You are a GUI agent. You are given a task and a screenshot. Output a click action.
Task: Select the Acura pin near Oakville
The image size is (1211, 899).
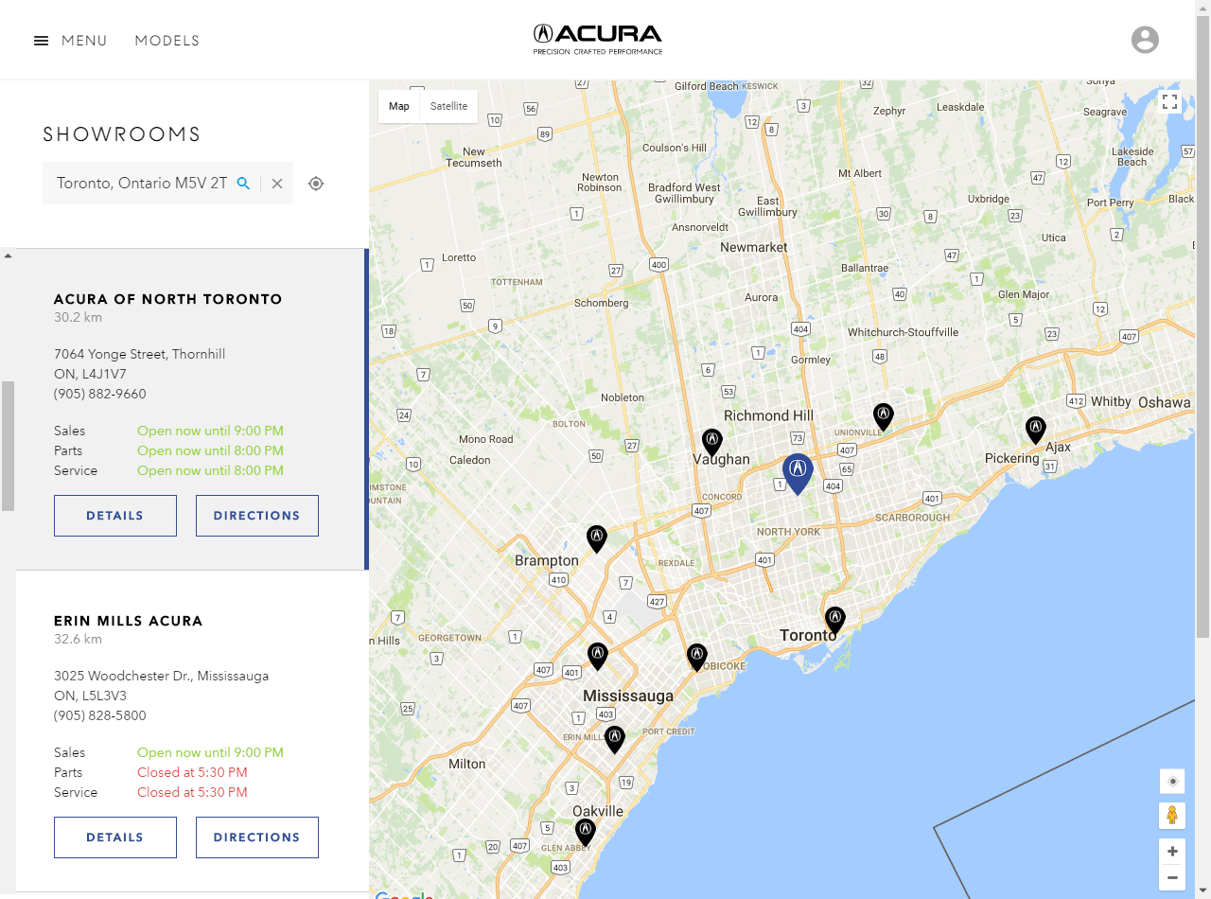586,832
